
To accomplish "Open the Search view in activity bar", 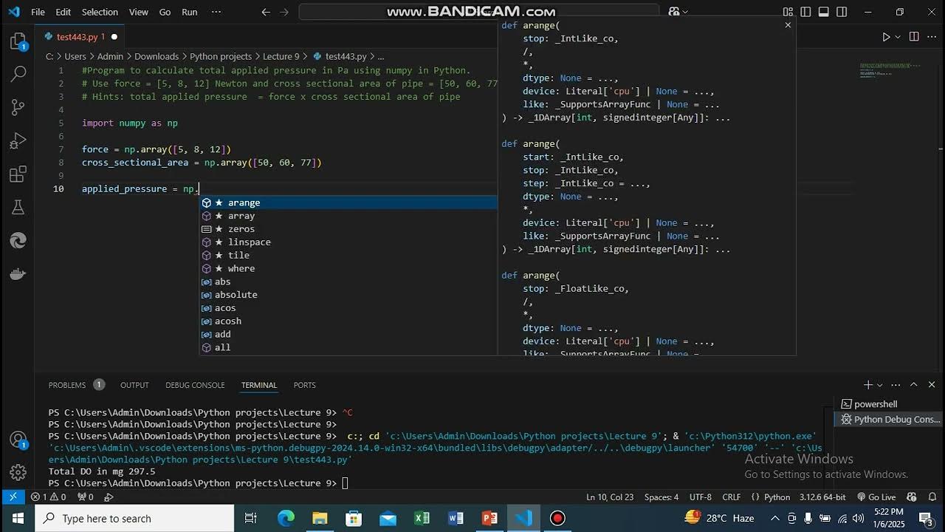I will pos(18,74).
